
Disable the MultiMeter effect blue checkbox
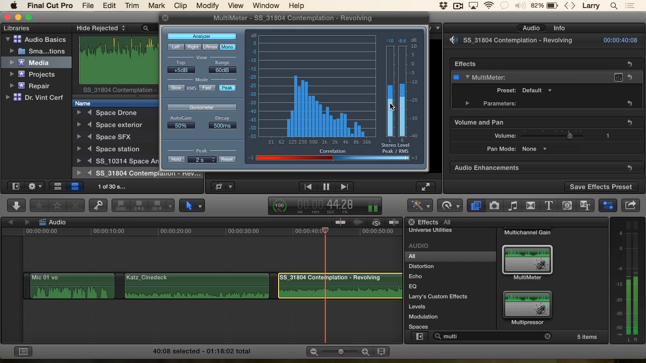click(x=456, y=78)
